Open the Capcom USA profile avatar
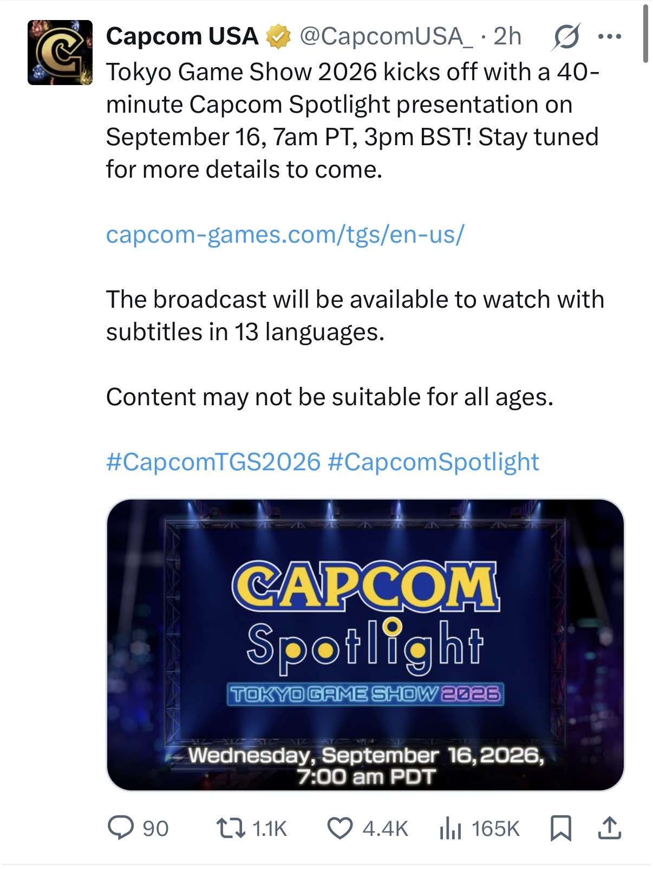The height and width of the screenshot is (869, 653). click(x=60, y=53)
